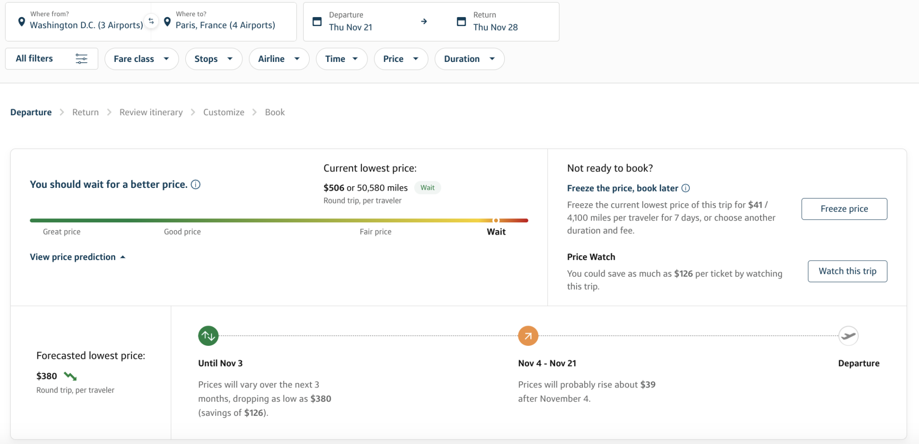This screenshot has width=919, height=444.
Task: Open the Fare class dropdown
Action: (141, 59)
